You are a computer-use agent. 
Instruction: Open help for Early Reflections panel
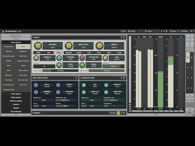coord(76,78)
